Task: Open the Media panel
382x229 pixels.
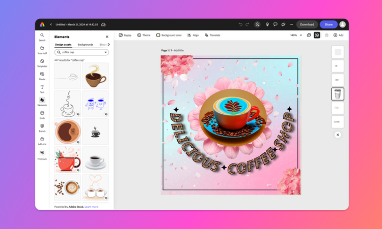Action: point(42,76)
